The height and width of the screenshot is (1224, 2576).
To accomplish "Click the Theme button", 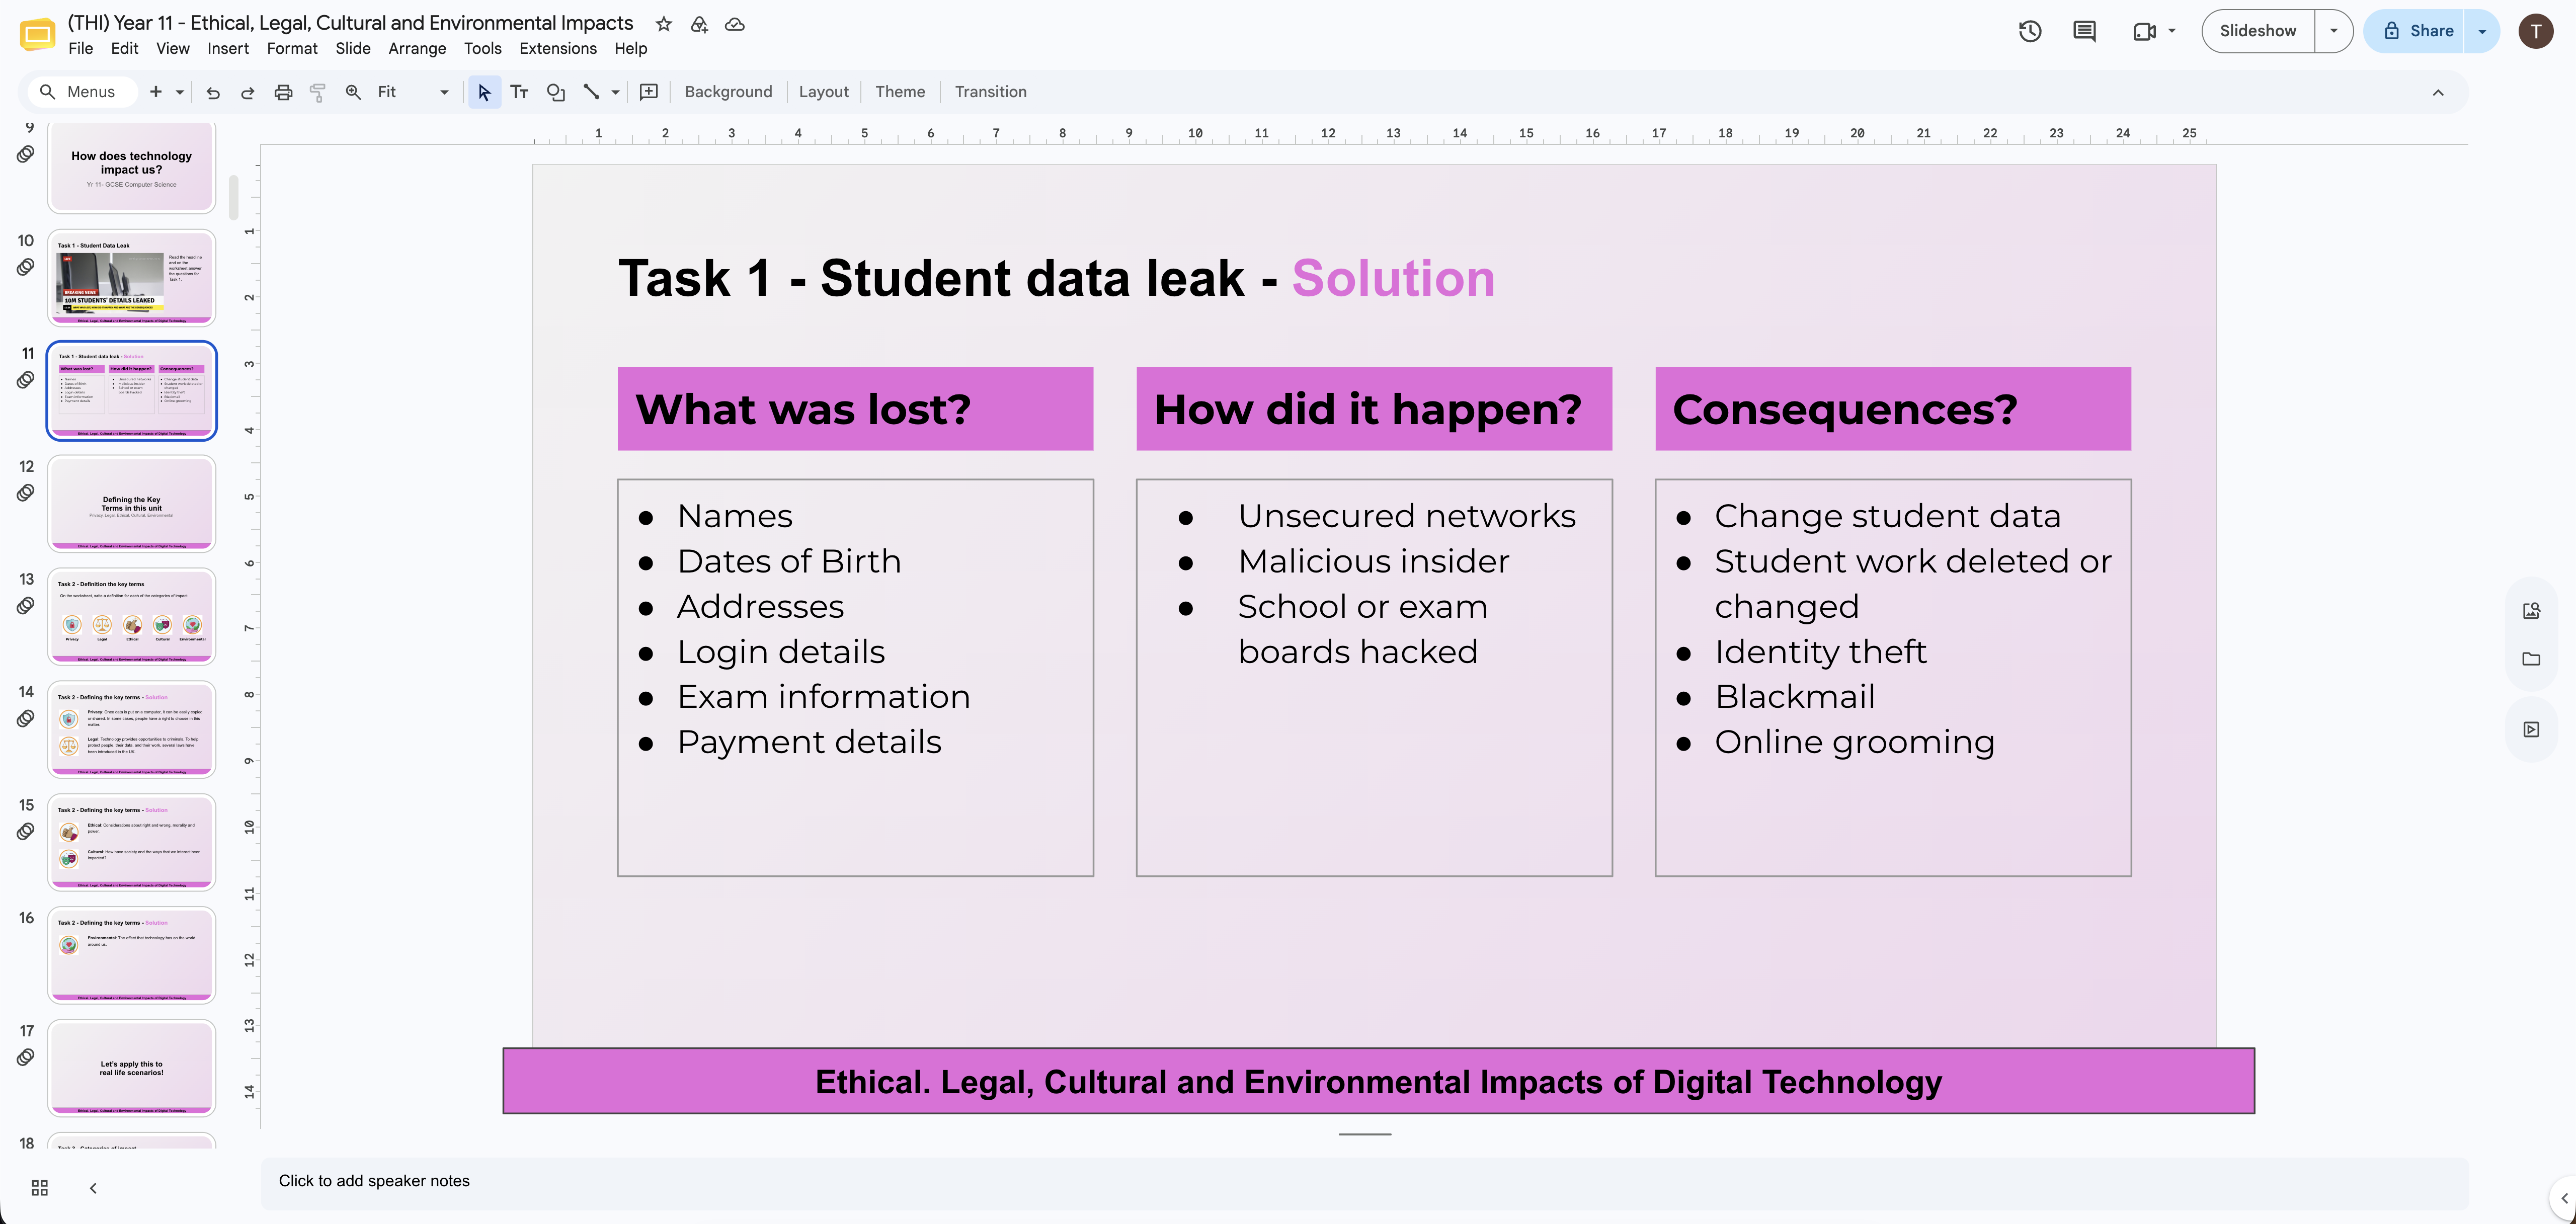I will [x=900, y=92].
